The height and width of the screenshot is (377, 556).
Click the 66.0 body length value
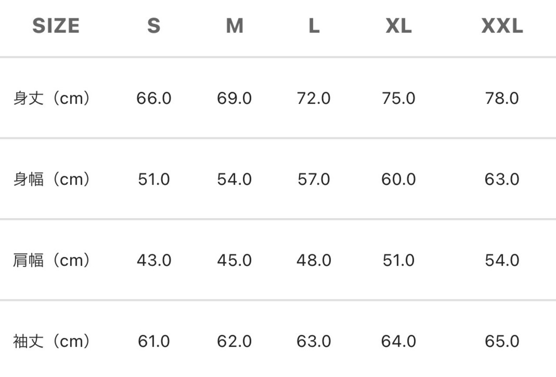(154, 98)
